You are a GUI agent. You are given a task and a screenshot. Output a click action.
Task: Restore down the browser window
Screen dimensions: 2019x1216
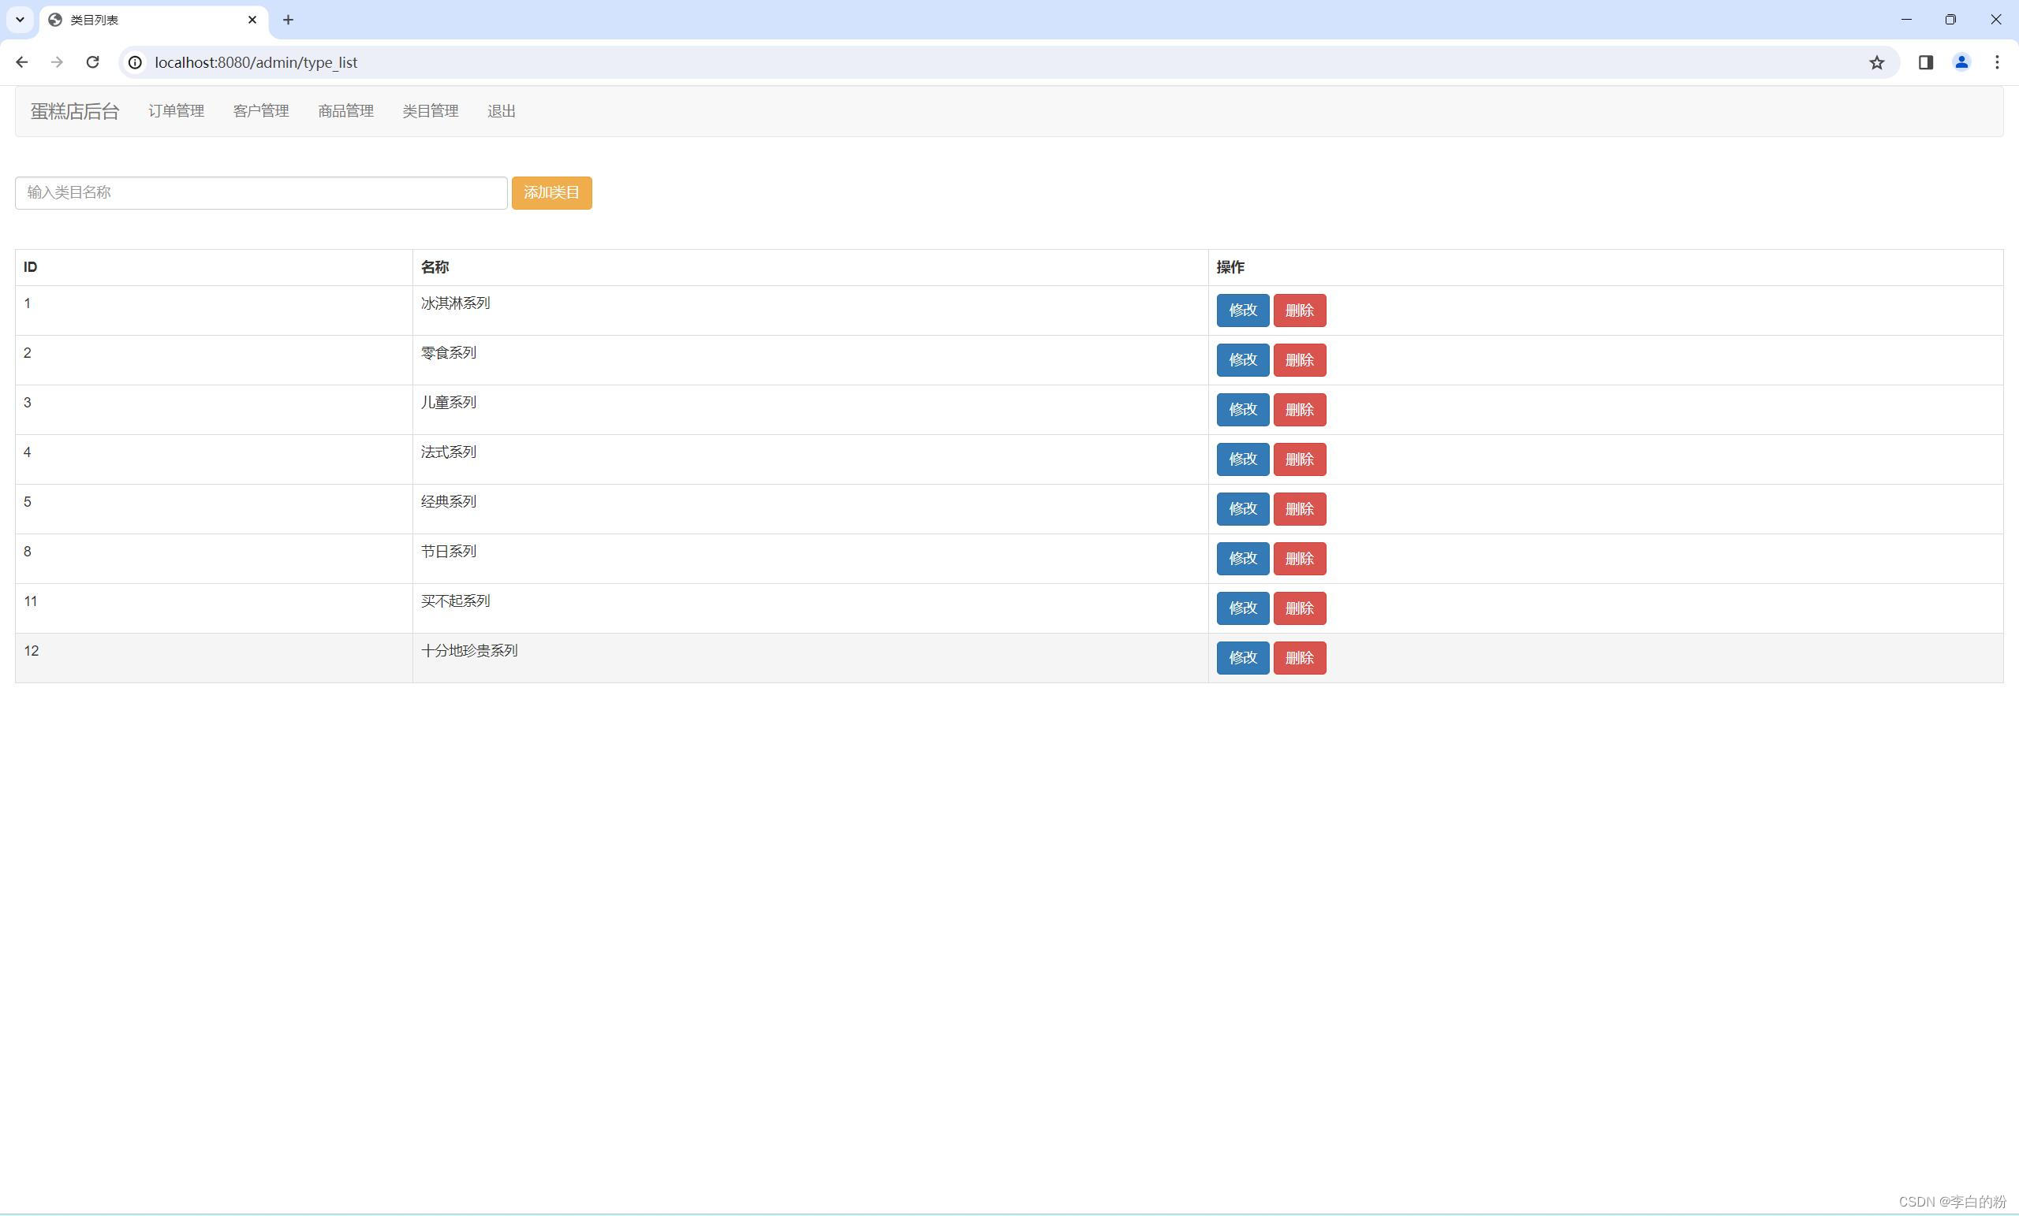tap(1950, 20)
